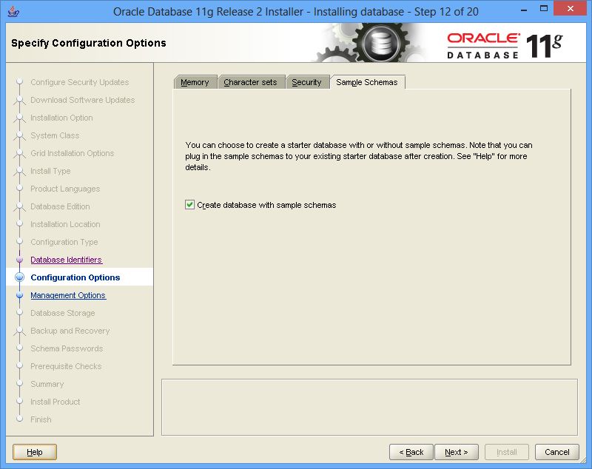Open Management Options step link
Viewport: 592px width, 469px height.
click(68, 295)
